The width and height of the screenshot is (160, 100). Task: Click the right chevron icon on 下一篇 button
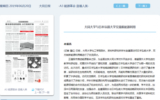(146, 6)
